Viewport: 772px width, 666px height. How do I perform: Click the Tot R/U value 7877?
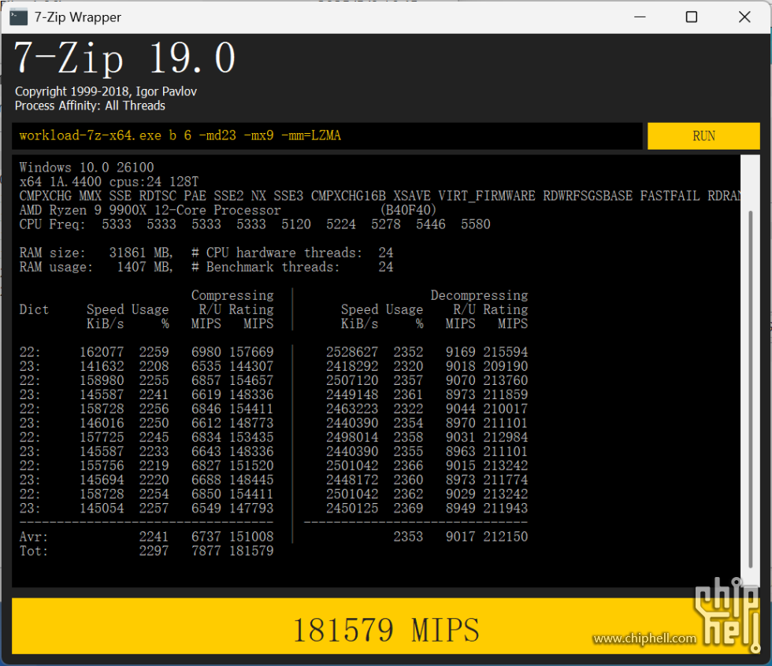206,551
